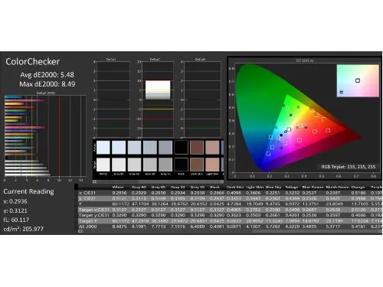Select the ΔE 2000 table row
Screen dimensions: 383x287
click(x=230, y=227)
